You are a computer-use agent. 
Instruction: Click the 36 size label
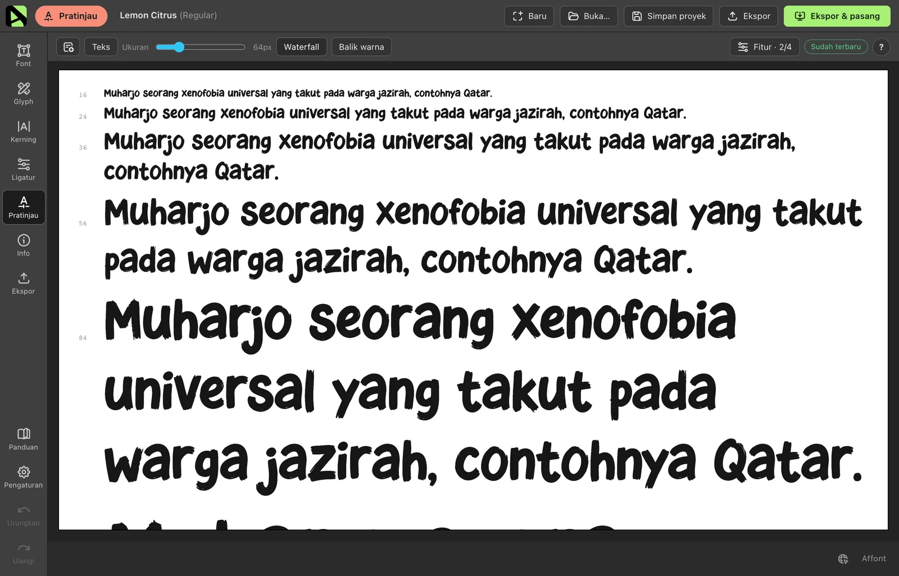83,148
